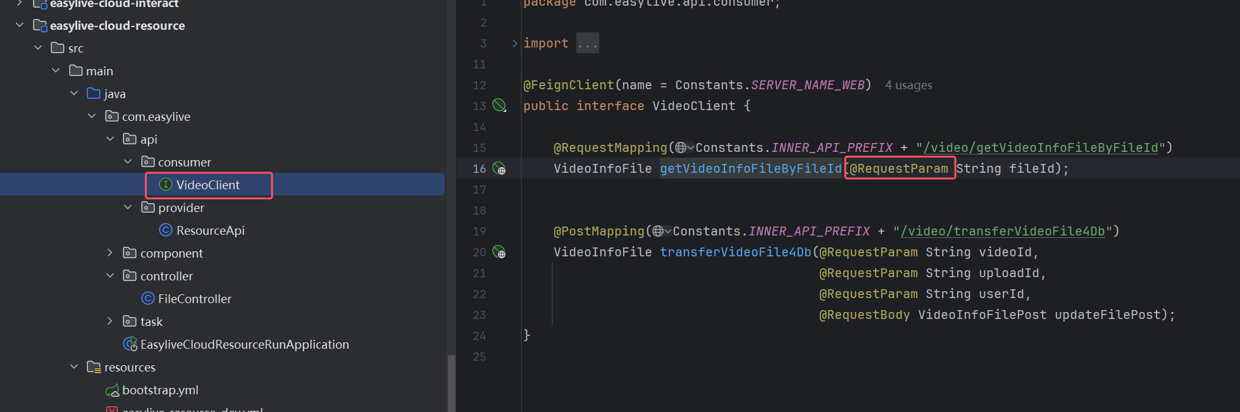Collapse the main folder
Image resolution: width=1240 pixels, height=412 pixels.
(56, 71)
